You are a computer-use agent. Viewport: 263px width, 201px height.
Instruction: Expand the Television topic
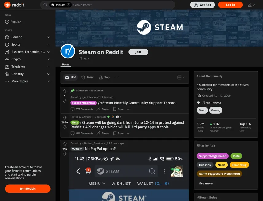49,66
